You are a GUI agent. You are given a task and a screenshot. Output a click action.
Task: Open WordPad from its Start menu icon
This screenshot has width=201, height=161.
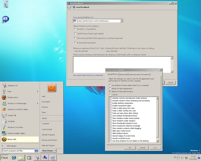click(4, 121)
